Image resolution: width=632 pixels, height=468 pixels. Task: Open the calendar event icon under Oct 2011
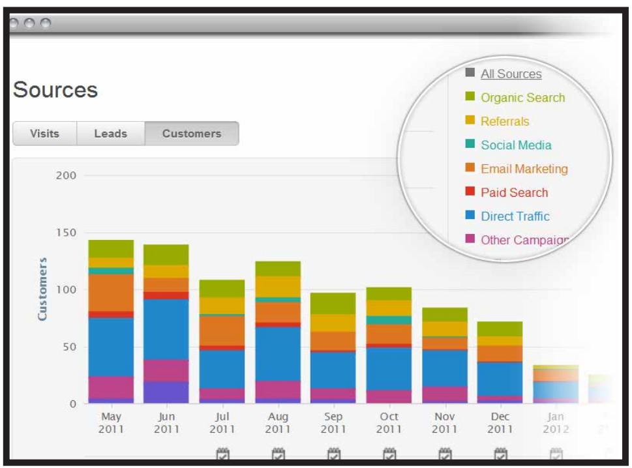tap(389, 454)
